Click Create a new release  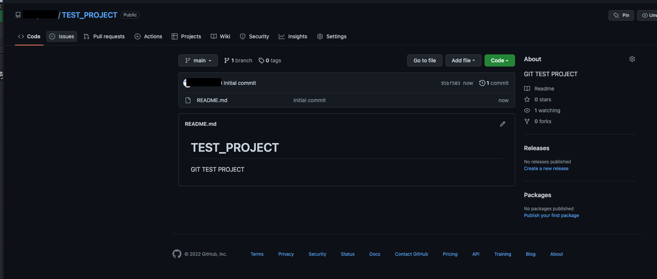(546, 169)
